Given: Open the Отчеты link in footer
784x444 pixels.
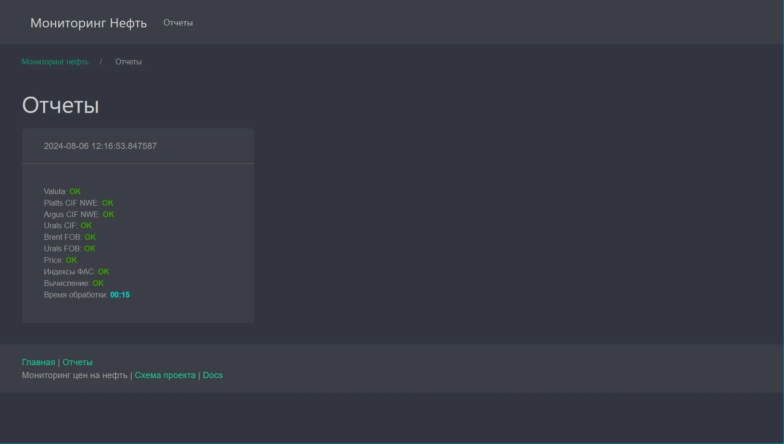Looking at the screenshot, I should click(77, 362).
